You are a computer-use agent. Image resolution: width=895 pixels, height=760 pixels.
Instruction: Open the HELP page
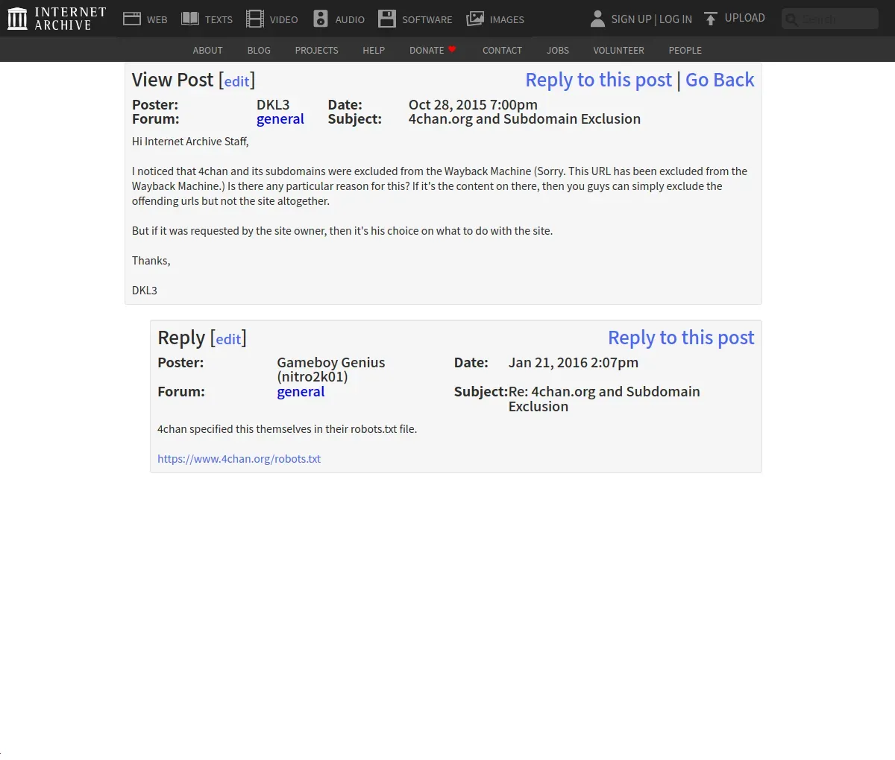pyautogui.click(x=374, y=50)
